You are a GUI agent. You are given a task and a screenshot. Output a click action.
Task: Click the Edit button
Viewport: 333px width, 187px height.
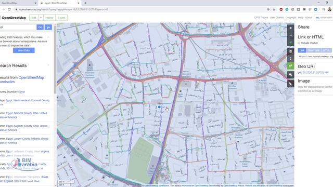point(34,18)
